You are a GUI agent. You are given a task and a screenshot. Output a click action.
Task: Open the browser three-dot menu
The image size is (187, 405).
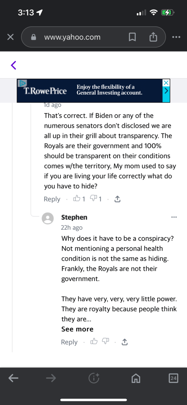(176, 37)
